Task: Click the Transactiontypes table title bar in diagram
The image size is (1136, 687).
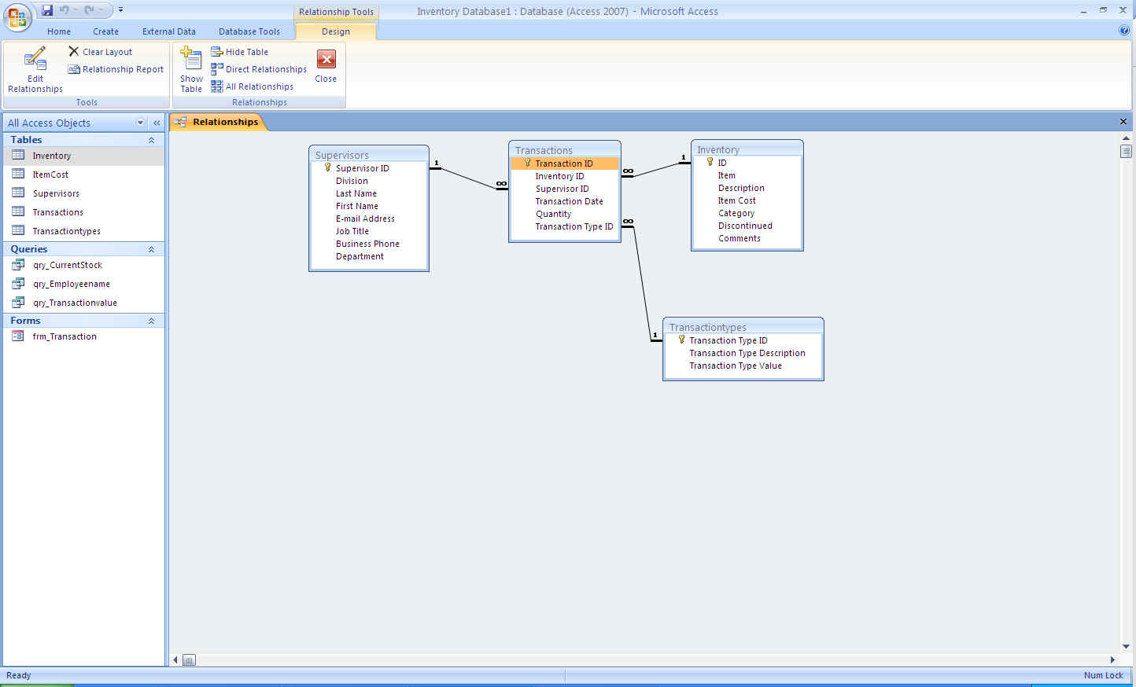Action: 743,327
